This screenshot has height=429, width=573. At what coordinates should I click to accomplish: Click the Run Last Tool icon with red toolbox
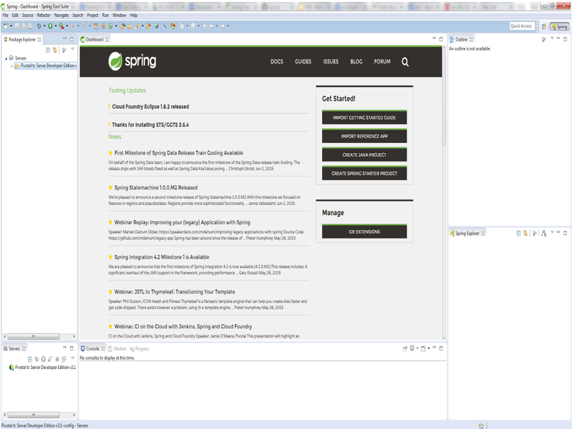point(62,26)
